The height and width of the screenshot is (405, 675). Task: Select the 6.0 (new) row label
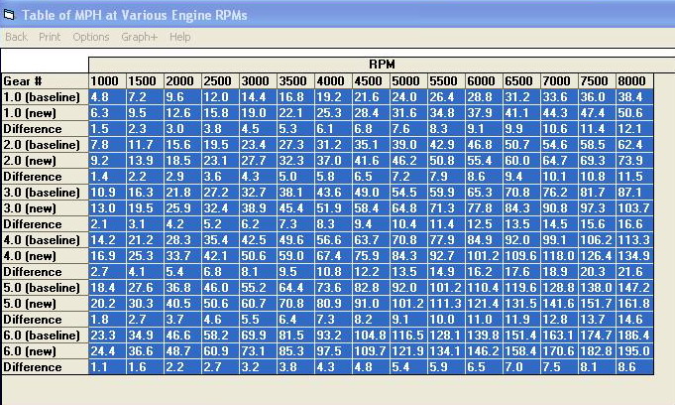[x=44, y=350]
